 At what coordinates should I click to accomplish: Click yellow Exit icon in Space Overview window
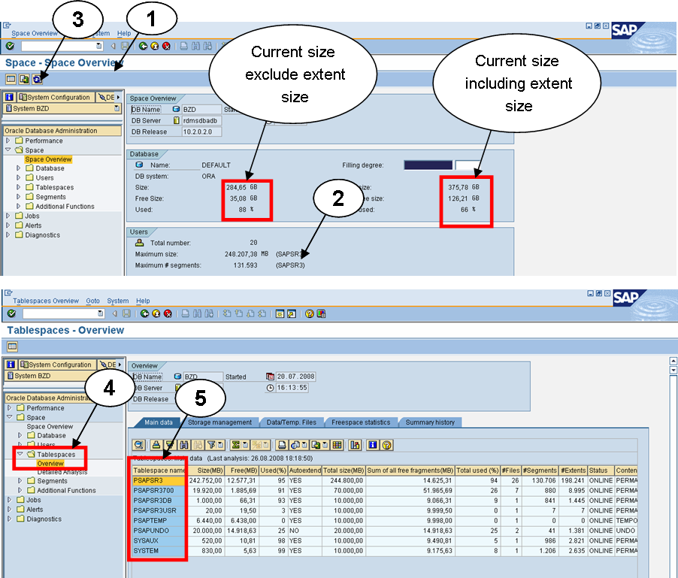coord(154,46)
